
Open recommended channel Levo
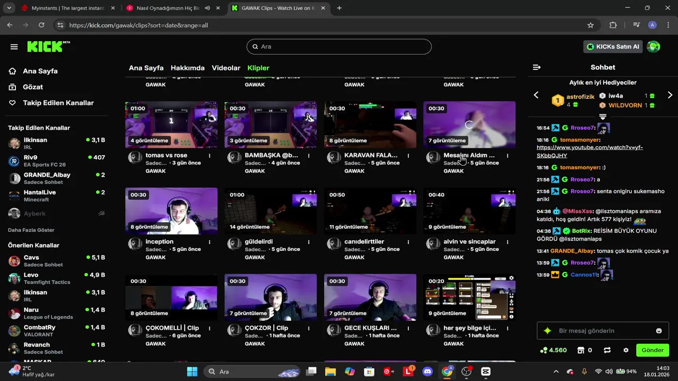56,278
